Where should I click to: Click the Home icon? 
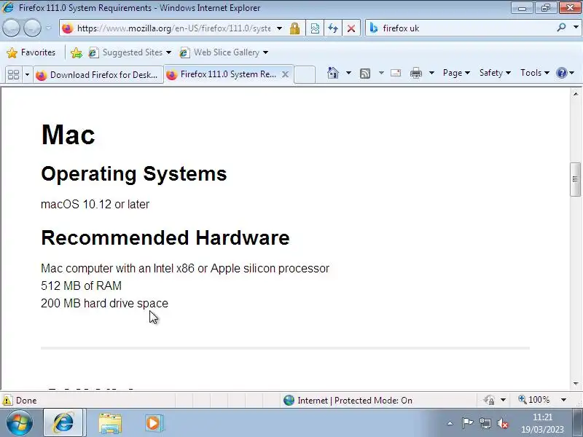(x=333, y=73)
